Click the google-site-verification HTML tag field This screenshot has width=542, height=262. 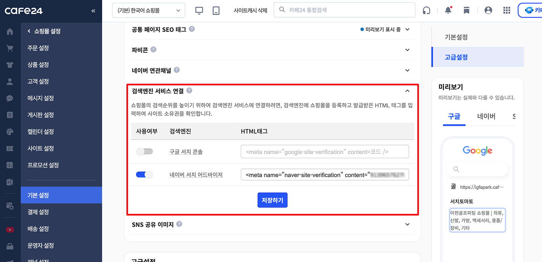325,151
